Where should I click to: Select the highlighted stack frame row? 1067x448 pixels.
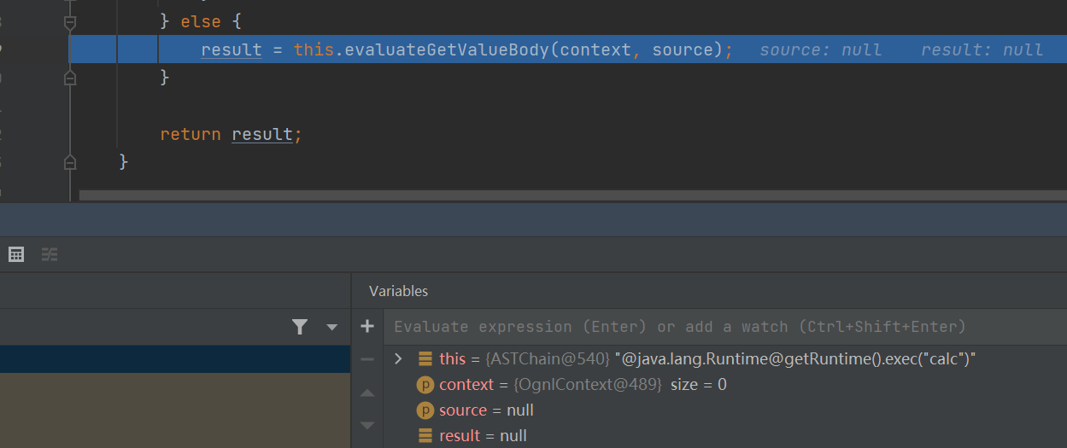(x=175, y=359)
